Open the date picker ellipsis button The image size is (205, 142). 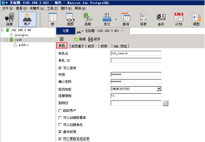[x=165, y=103]
